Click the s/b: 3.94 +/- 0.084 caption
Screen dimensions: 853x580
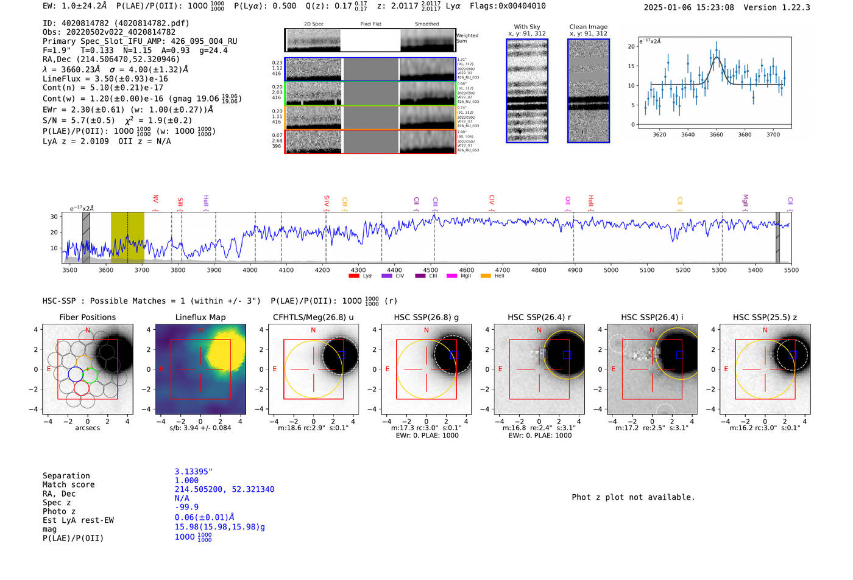click(200, 428)
